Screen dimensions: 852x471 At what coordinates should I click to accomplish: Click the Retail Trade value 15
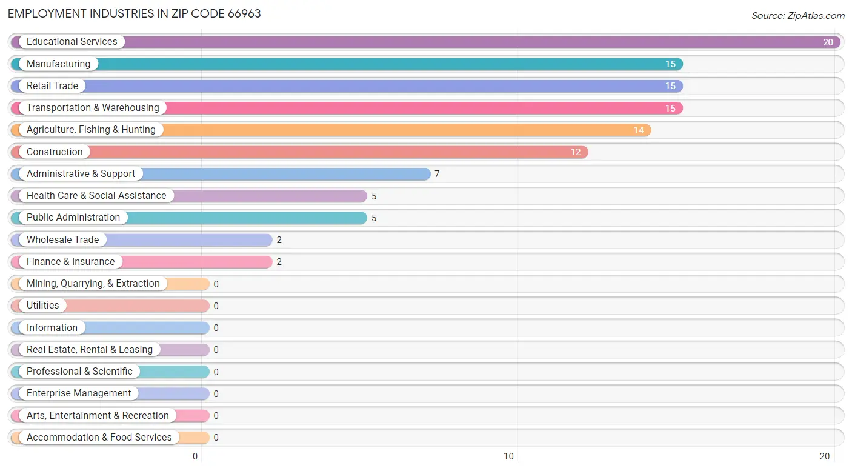pyautogui.click(x=670, y=86)
